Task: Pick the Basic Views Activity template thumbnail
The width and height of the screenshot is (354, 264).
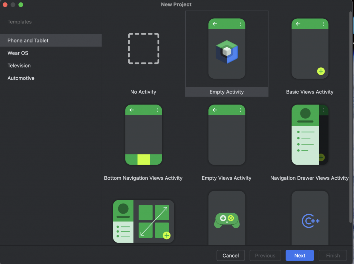Action: (x=310, y=49)
